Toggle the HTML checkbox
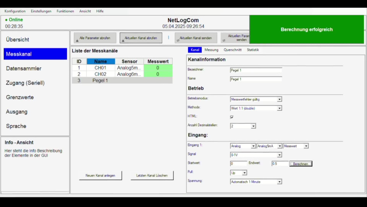Viewport: 367px width, 207px height. (232, 117)
